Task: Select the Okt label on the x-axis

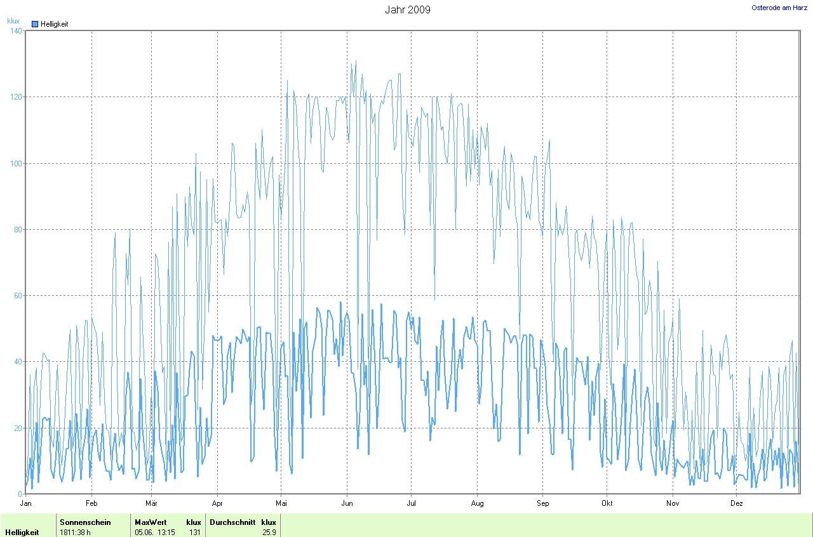Action: pos(607,503)
